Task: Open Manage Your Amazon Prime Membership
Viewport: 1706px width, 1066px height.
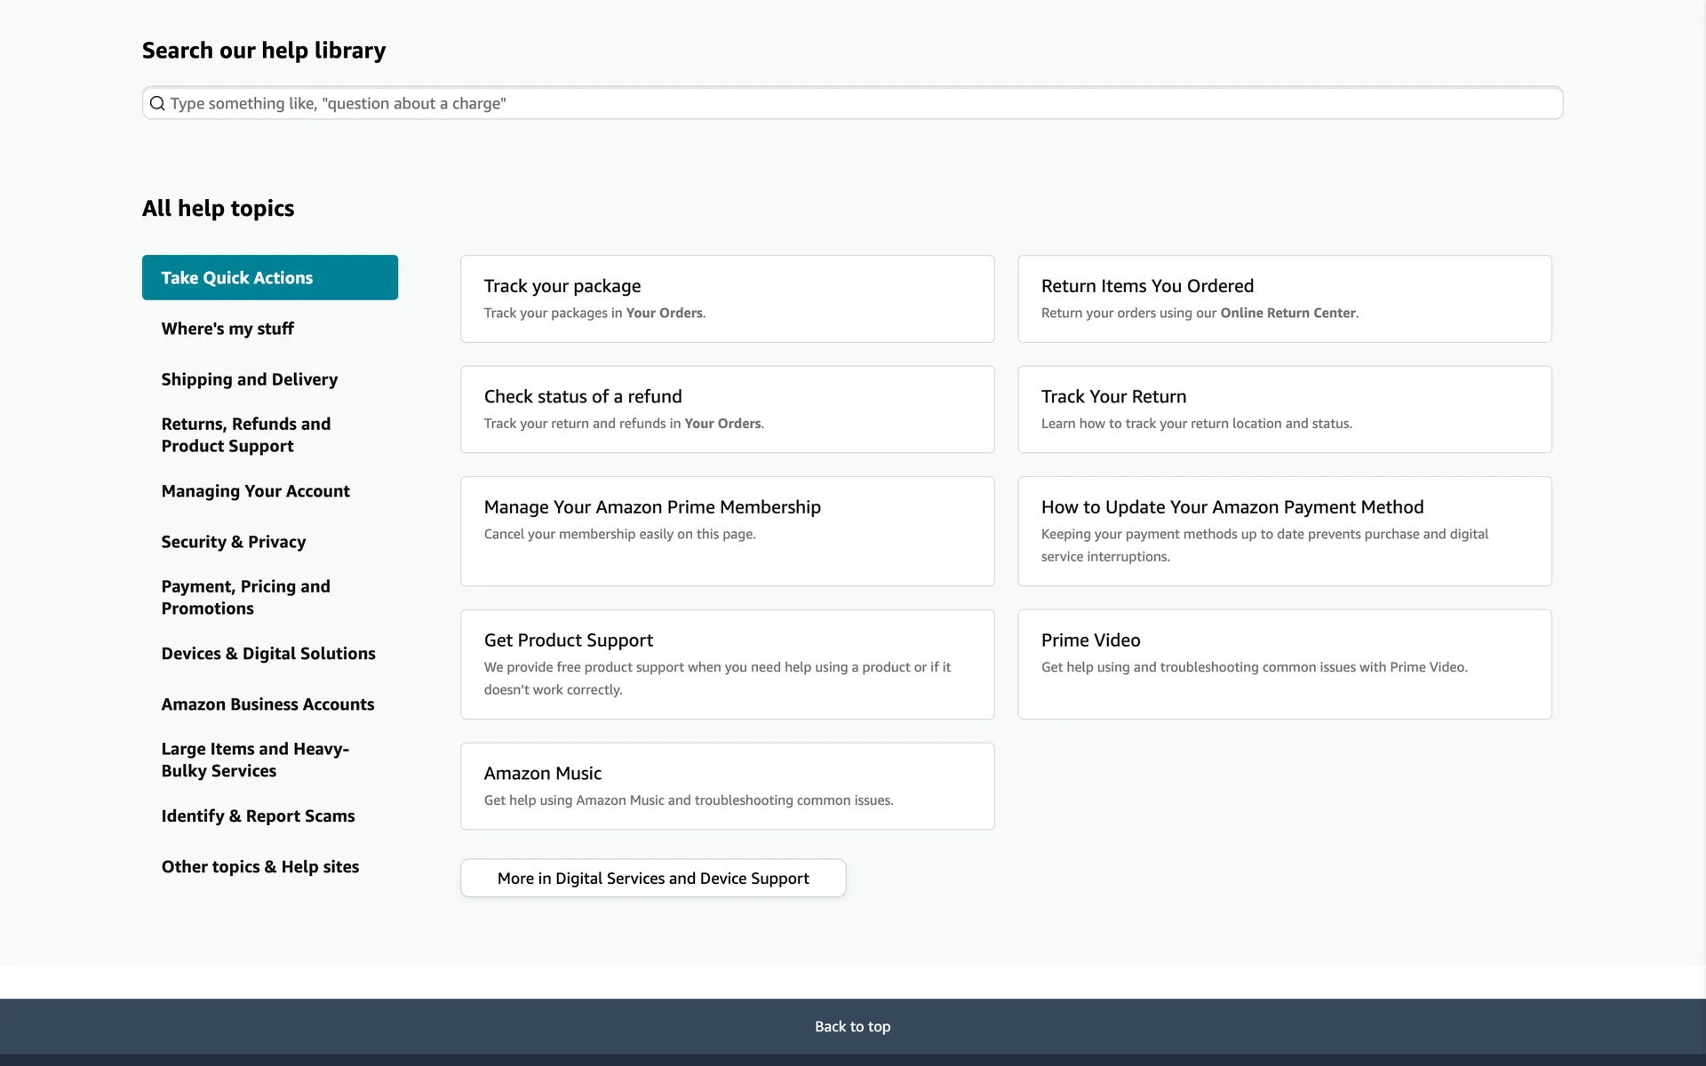Action: click(726, 530)
